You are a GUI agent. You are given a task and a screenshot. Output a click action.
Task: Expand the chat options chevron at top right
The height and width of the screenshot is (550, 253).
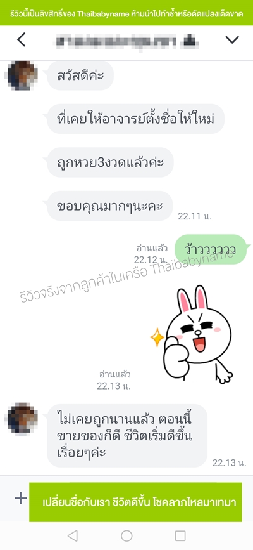(231, 40)
